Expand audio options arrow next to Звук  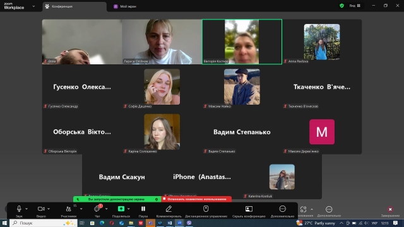(27, 209)
